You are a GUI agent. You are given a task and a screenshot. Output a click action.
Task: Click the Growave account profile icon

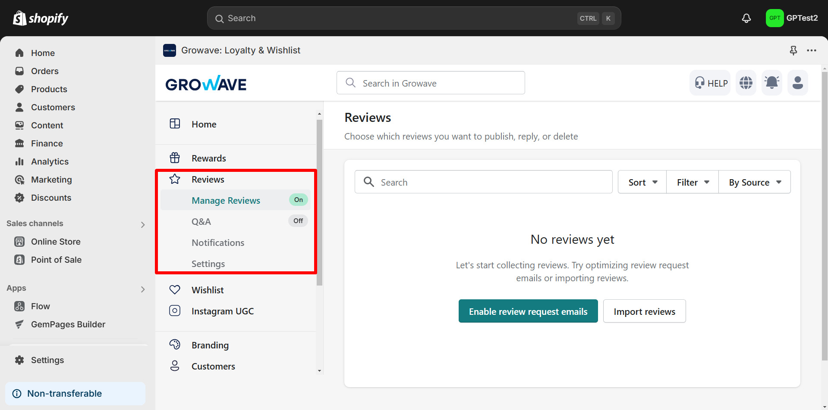[797, 82]
